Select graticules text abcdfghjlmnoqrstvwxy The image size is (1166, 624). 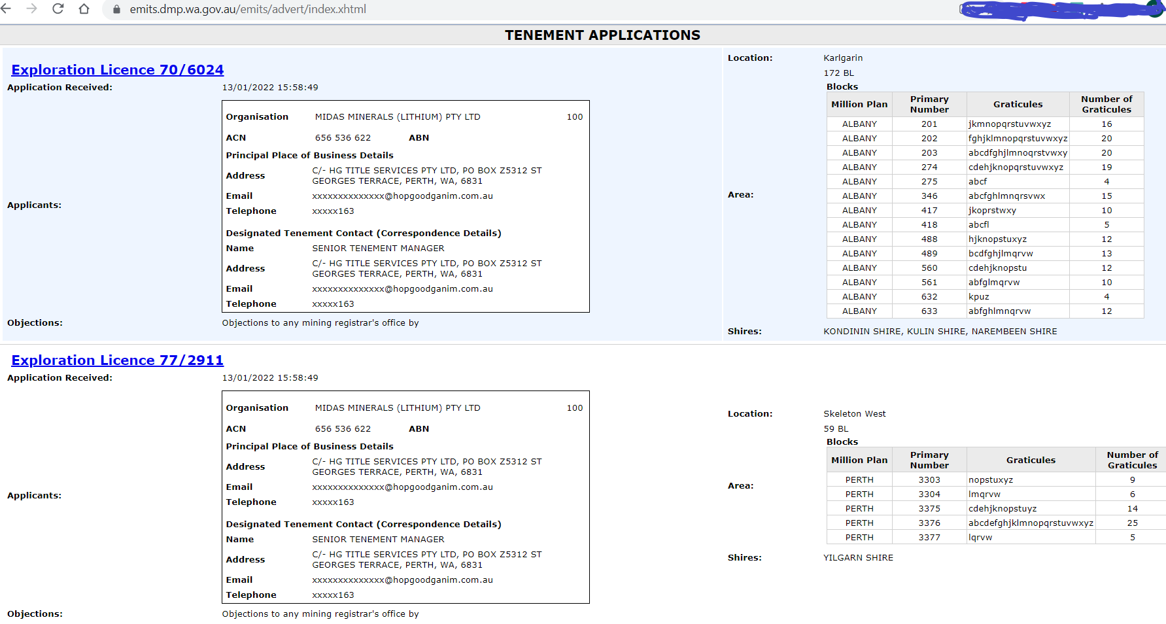coord(1018,153)
